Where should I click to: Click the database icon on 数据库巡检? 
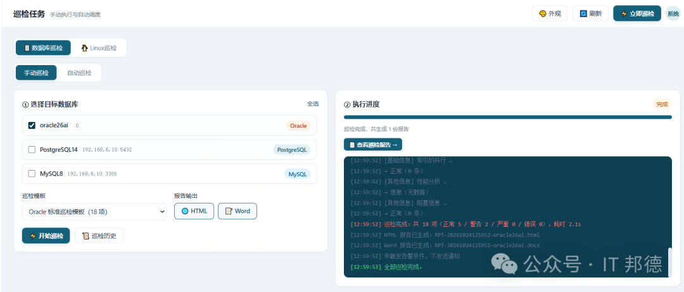coord(27,48)
